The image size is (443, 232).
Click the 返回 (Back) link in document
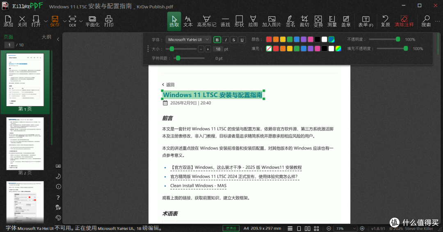(168, 85)
